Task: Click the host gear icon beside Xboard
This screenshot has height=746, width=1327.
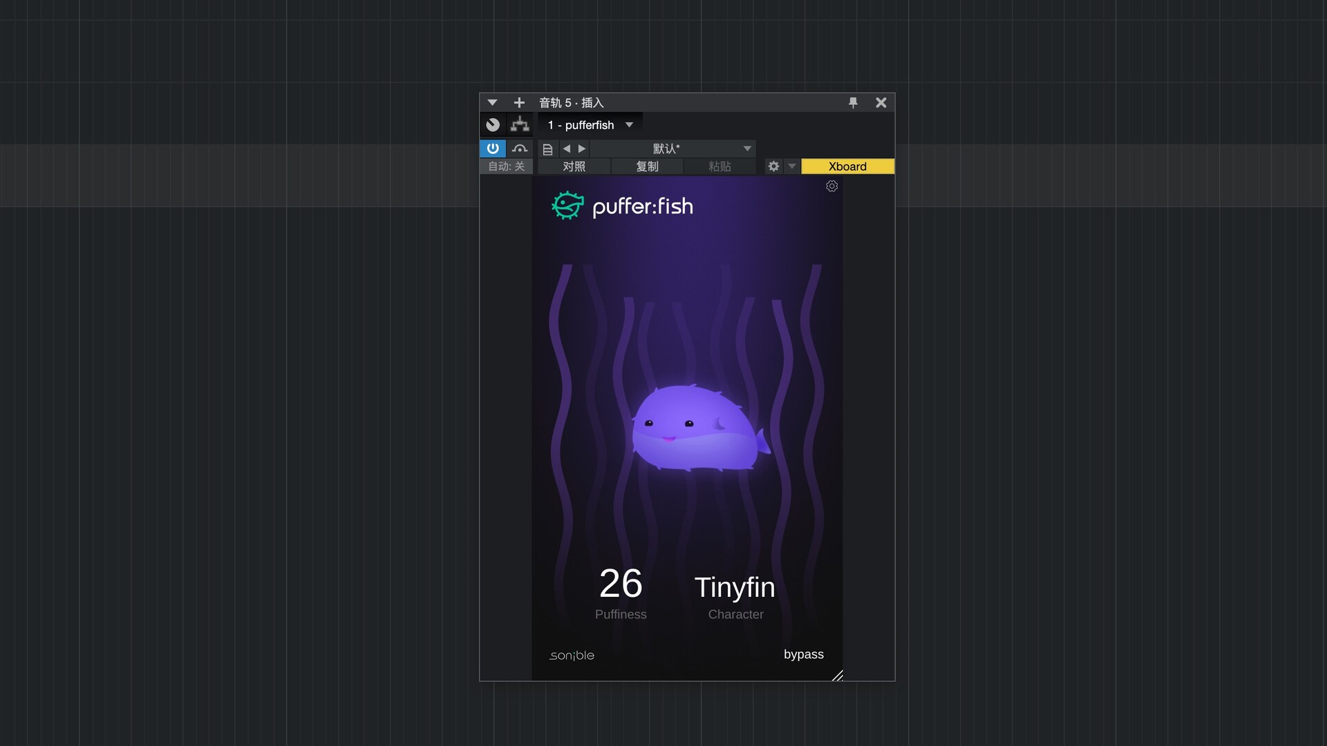Action: [x=773, y=166]
